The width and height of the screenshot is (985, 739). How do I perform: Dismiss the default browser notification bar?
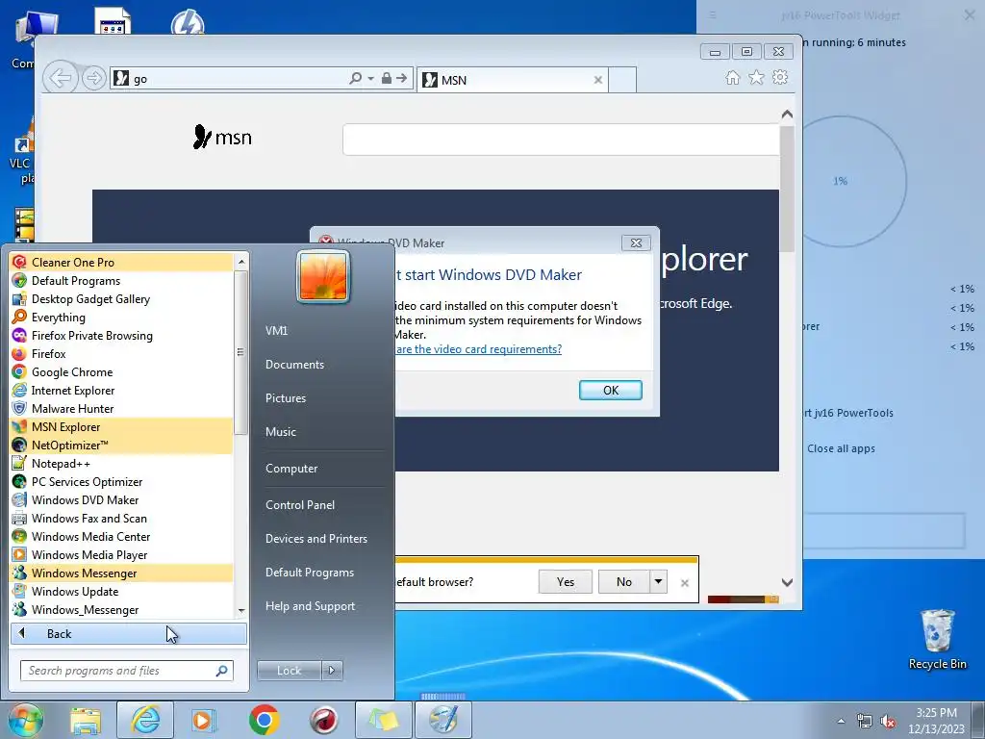pyautogui.click(x=685, y=583)
